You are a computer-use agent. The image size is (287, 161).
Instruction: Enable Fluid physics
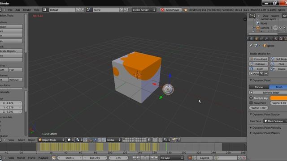[x=278, y=64]
